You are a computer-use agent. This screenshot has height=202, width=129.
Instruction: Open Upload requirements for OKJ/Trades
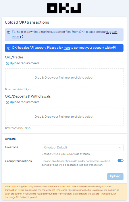tap(25, 63)
